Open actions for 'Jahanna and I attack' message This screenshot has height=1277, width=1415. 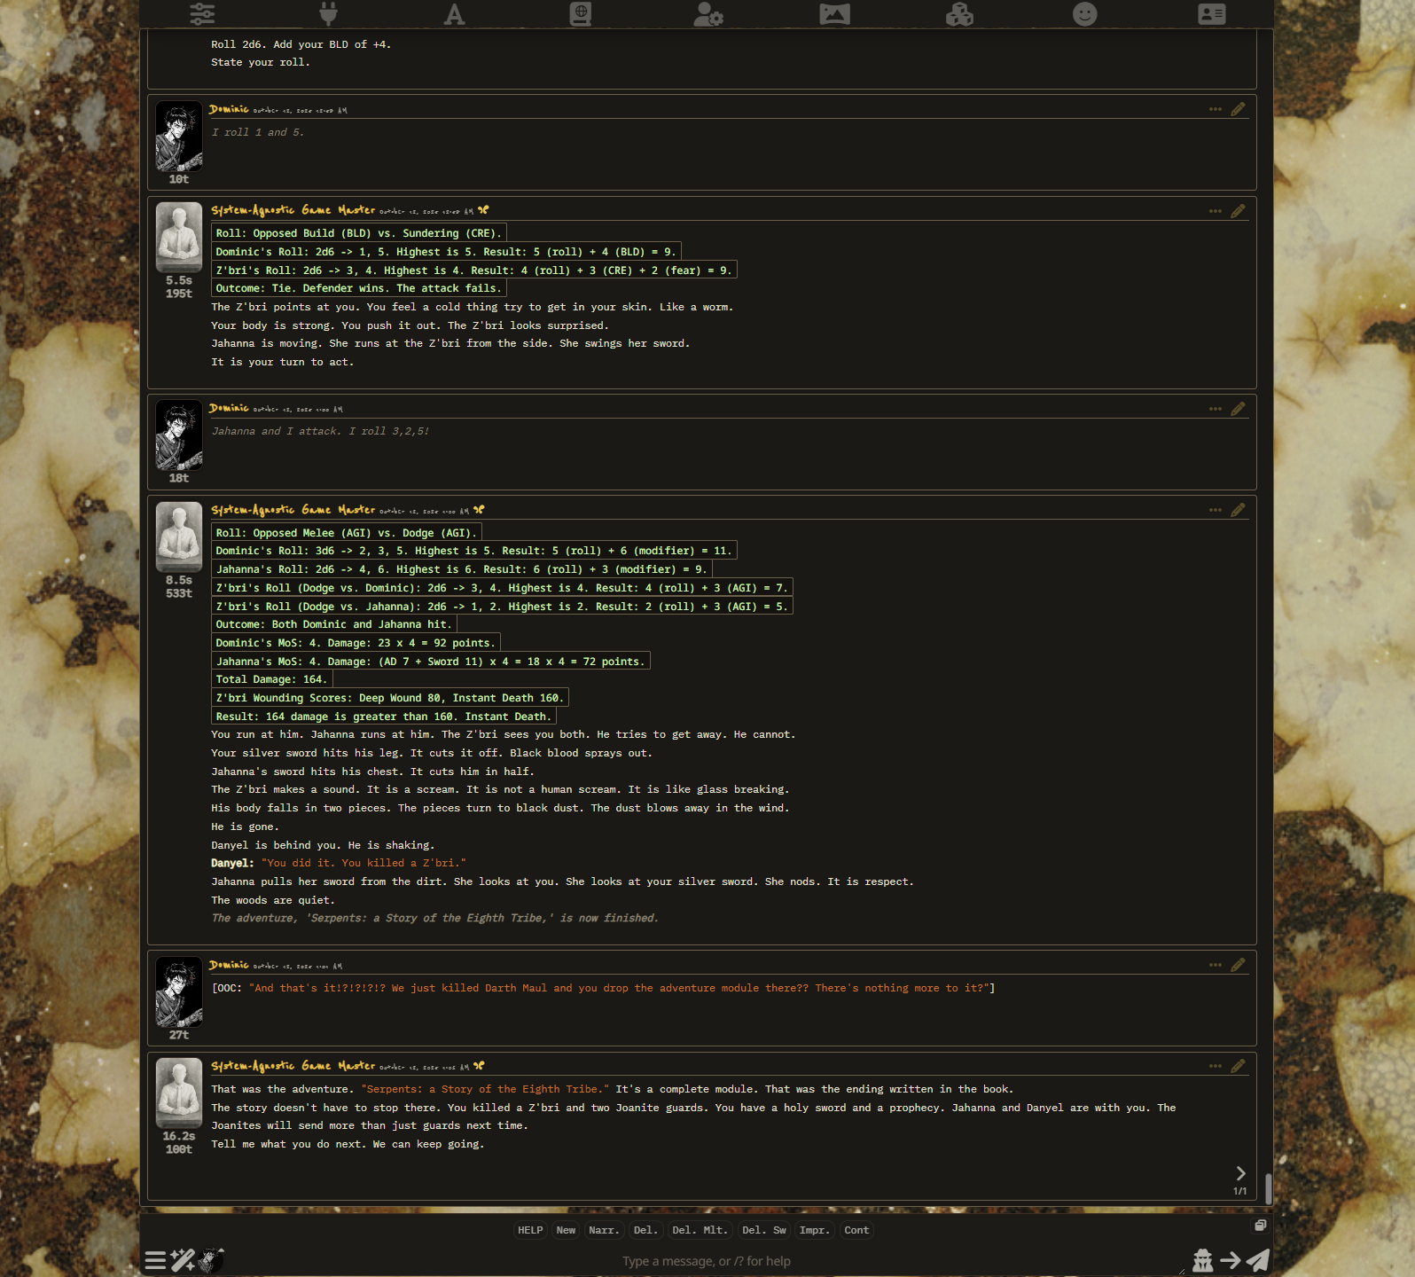point(1216,409)
